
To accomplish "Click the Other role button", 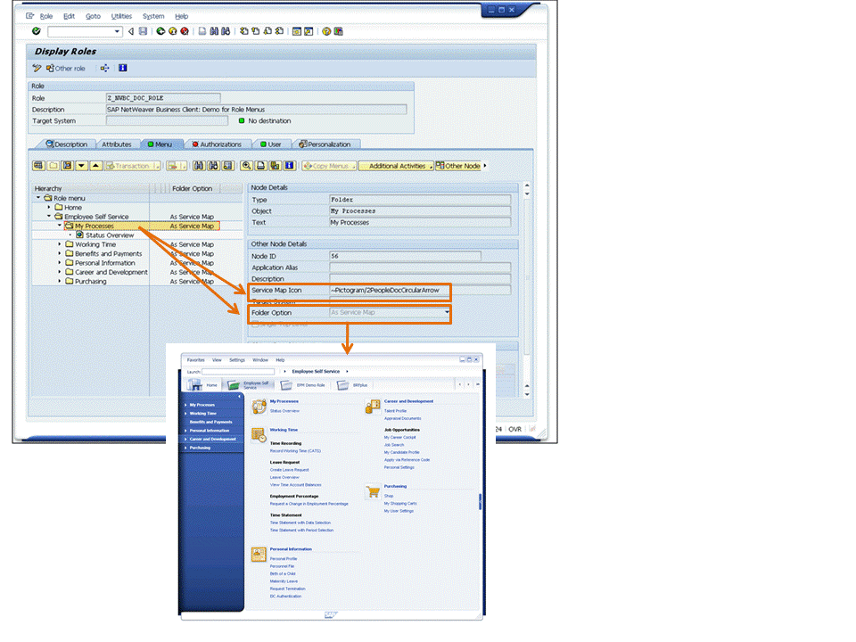I will pos(66,69).
